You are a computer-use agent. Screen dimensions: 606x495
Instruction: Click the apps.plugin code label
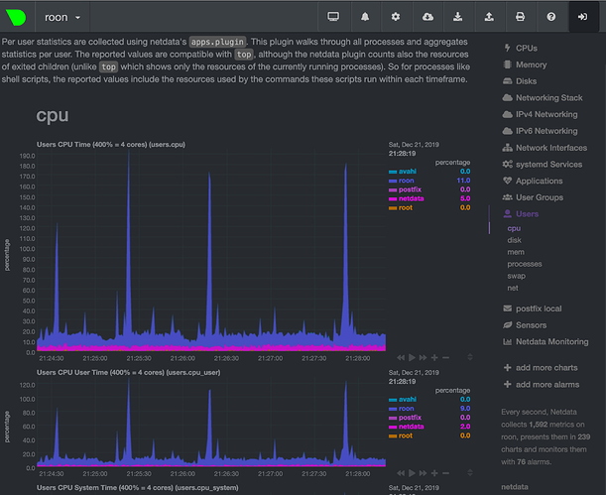[x=217, y=42]
